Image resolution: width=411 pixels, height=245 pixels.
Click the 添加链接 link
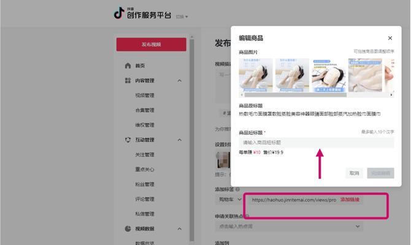pos(350,200)
